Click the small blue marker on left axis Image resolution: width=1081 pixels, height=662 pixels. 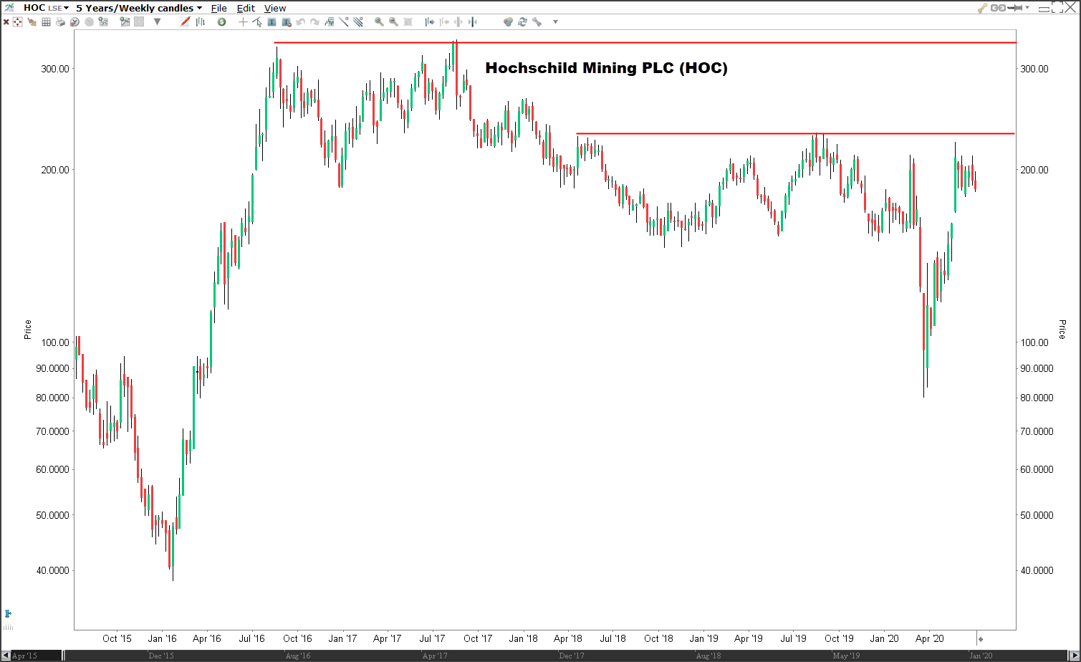click(7, 614)
